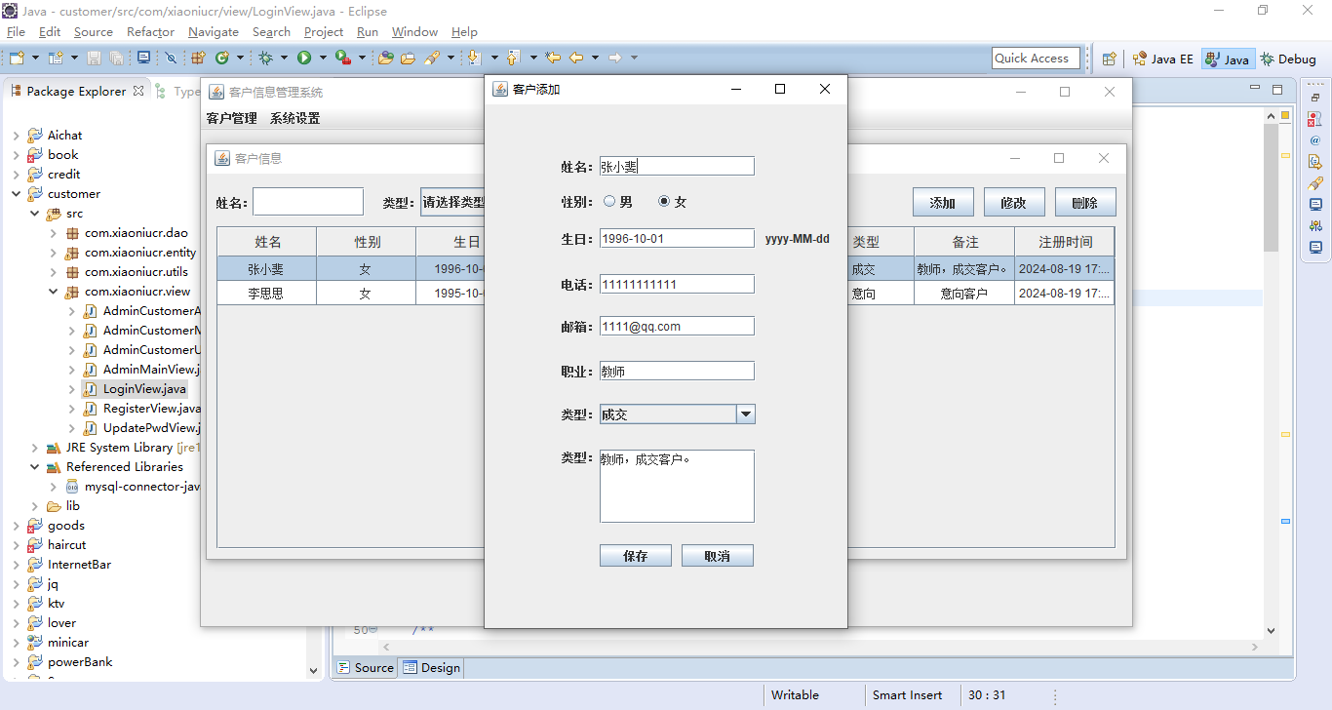Open the 请选择类型 filter dropdown

click(452, 202)
